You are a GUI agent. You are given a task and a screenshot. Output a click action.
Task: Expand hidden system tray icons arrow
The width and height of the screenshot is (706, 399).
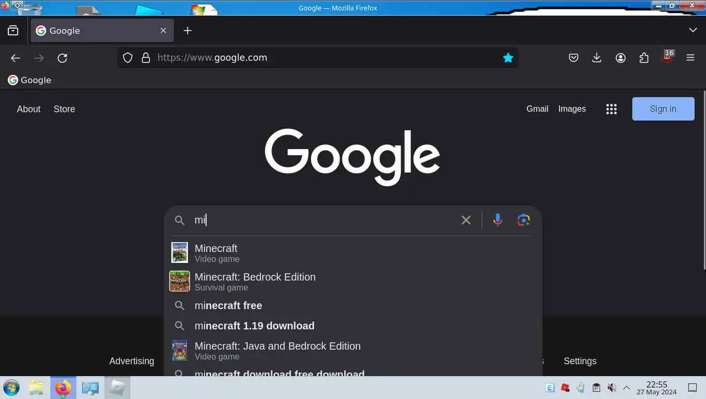tap(627, 388)
